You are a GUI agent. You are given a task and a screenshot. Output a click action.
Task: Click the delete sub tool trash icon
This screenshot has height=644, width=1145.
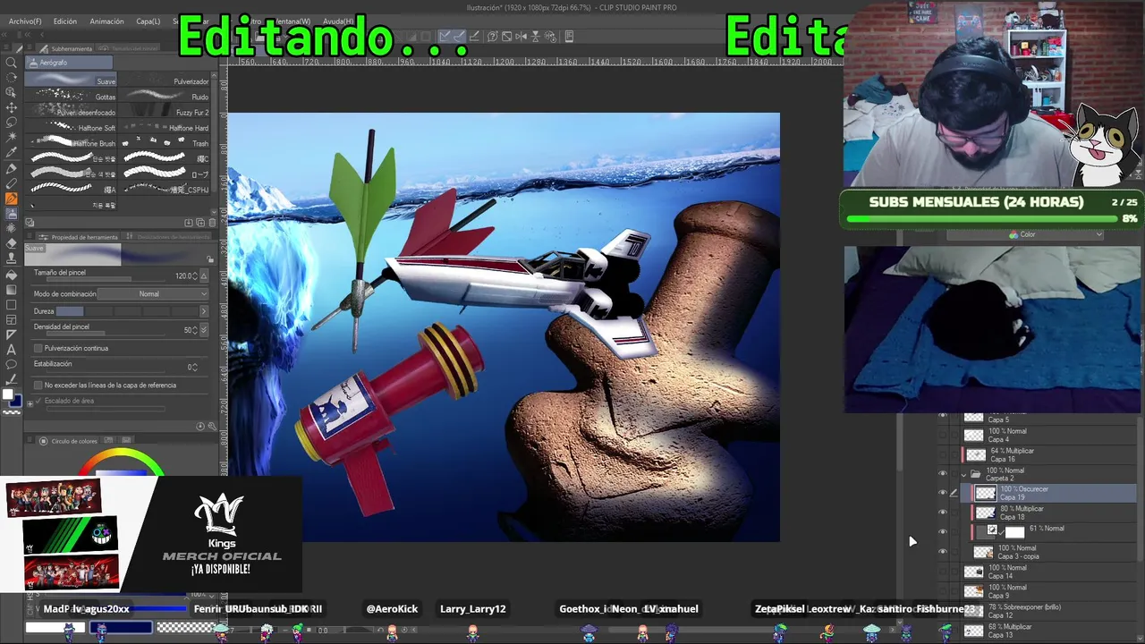[x=212, y=223]
